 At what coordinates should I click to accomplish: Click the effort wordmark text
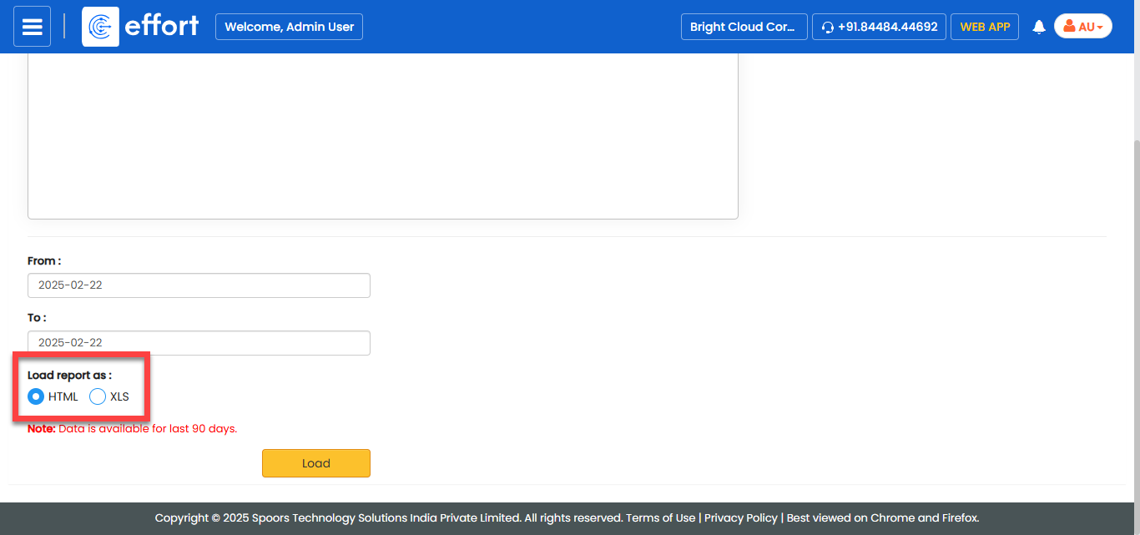pos(161,27)
